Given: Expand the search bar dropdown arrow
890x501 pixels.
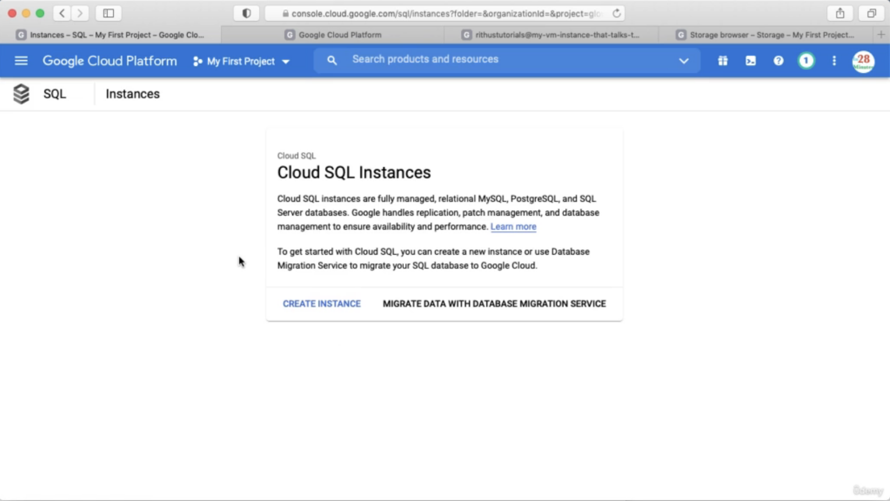Looking at the screenshot, I should [683, 61].
